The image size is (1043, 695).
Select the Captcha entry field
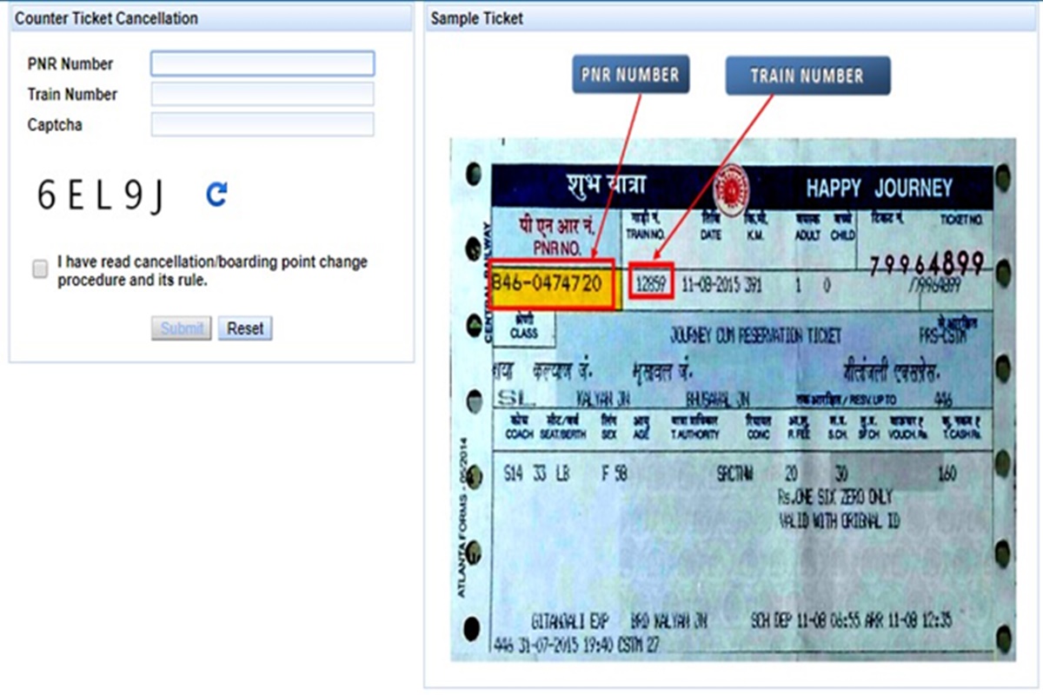262,124
